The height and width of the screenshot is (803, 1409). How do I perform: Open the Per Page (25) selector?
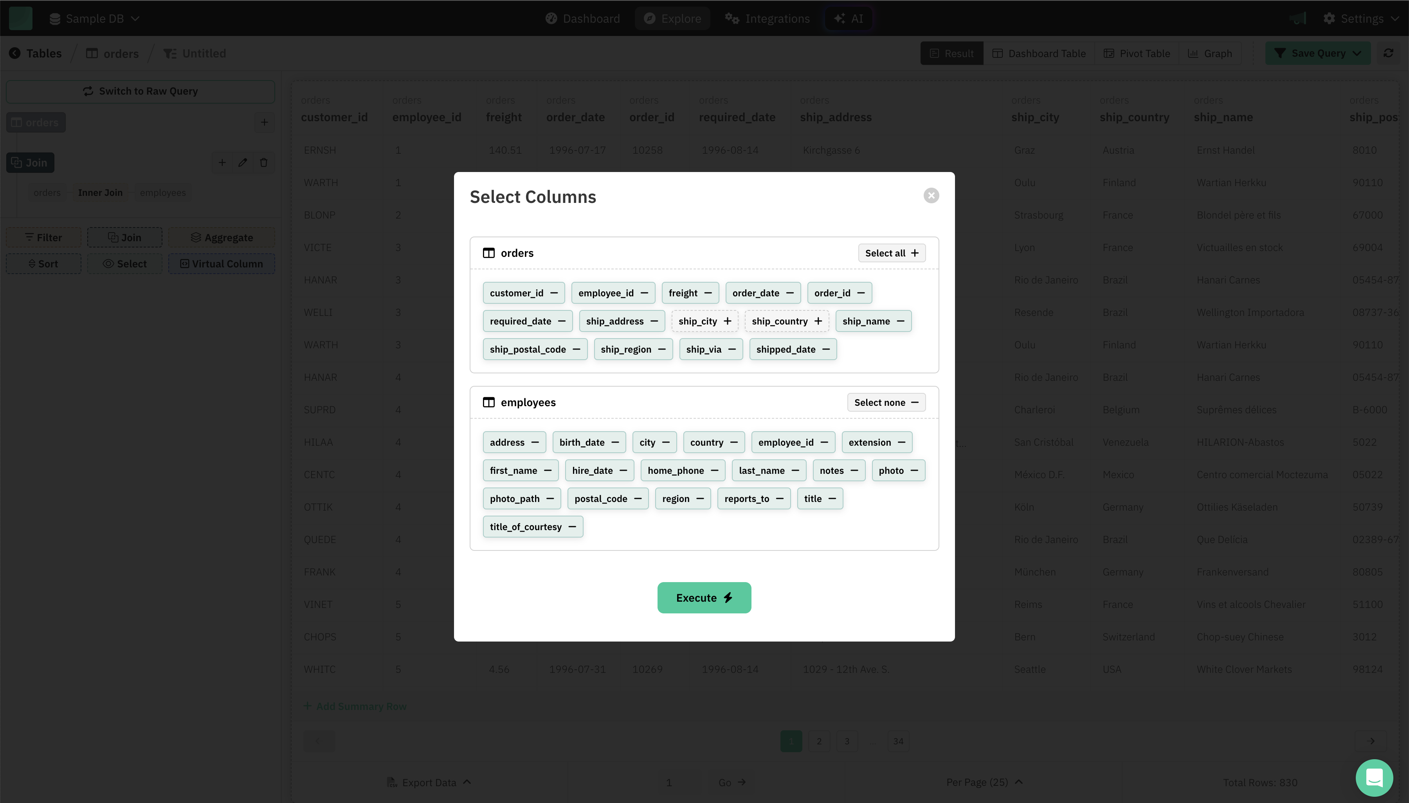click(984, 783)
